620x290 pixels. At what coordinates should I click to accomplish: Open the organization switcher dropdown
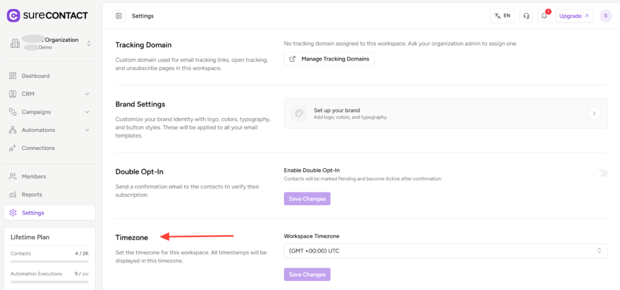pyautogui.click(x=88, y=43)
